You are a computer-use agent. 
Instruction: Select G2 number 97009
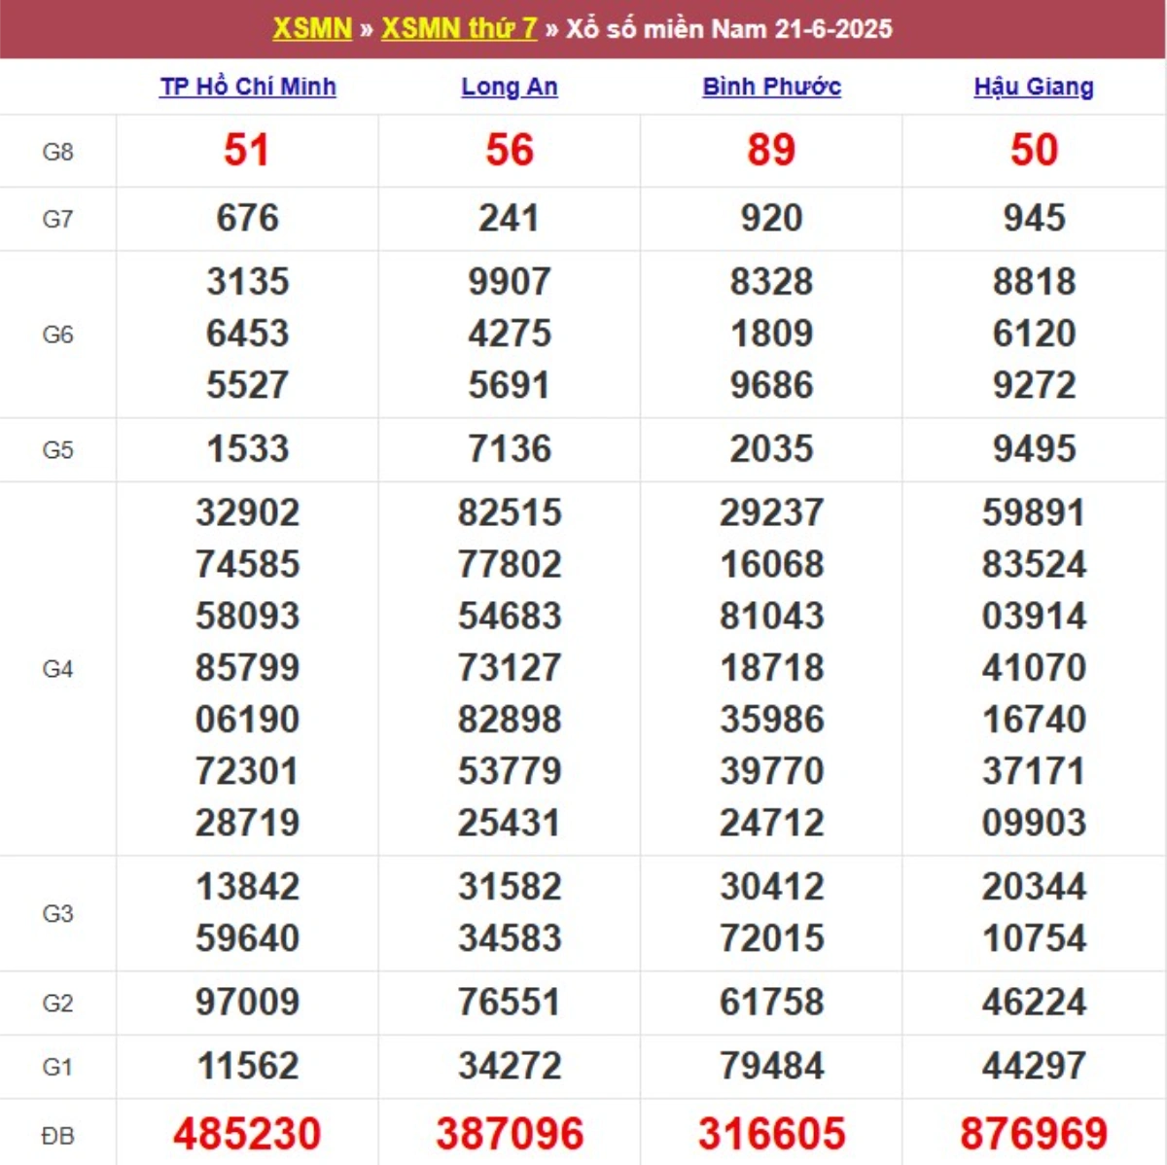pyautogui.click(x=247, y=1003)
